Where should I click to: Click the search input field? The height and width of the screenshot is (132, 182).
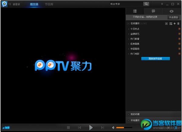point(126,4)
